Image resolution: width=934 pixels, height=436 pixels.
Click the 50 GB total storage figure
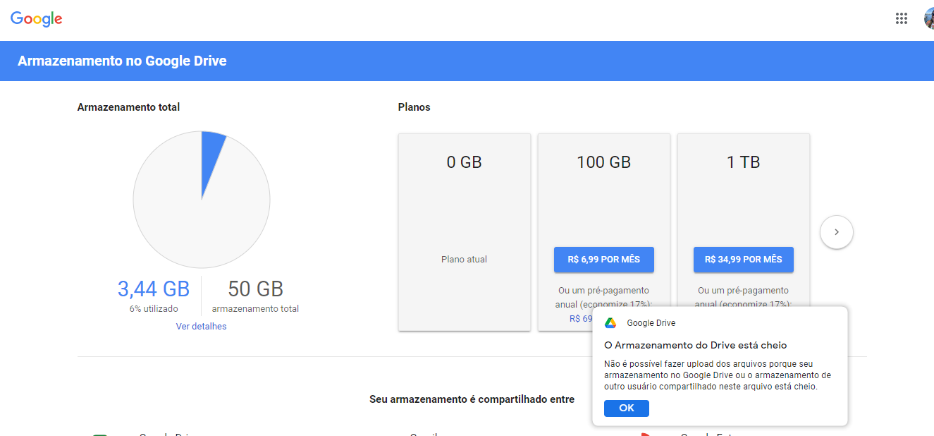click(x=255, y=289)
